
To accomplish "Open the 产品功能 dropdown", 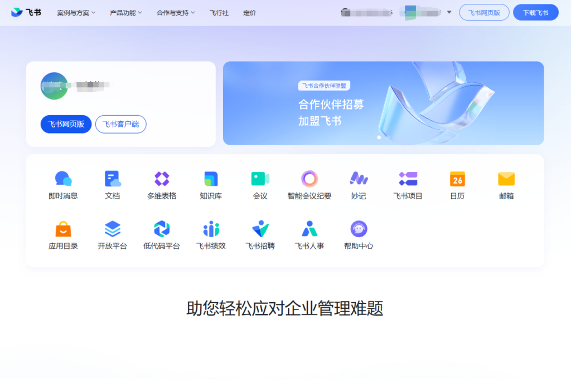I will [123, 12].
